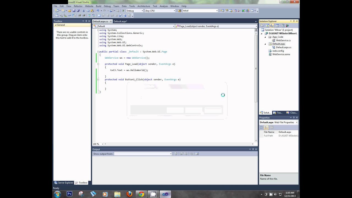Click the Chrome icon in the taskbar

[141, 194]
